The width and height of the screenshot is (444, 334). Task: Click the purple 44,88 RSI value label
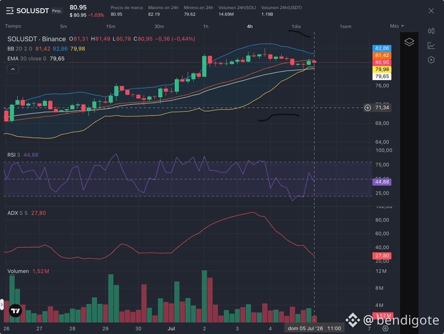point(382,181)
